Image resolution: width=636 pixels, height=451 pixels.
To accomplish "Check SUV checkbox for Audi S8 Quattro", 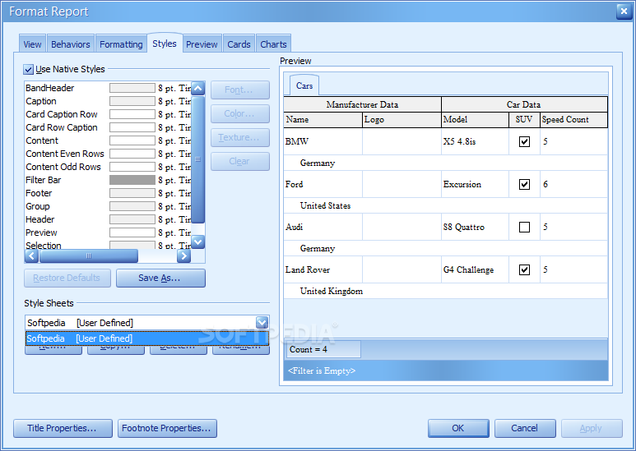I will [524, 227].
